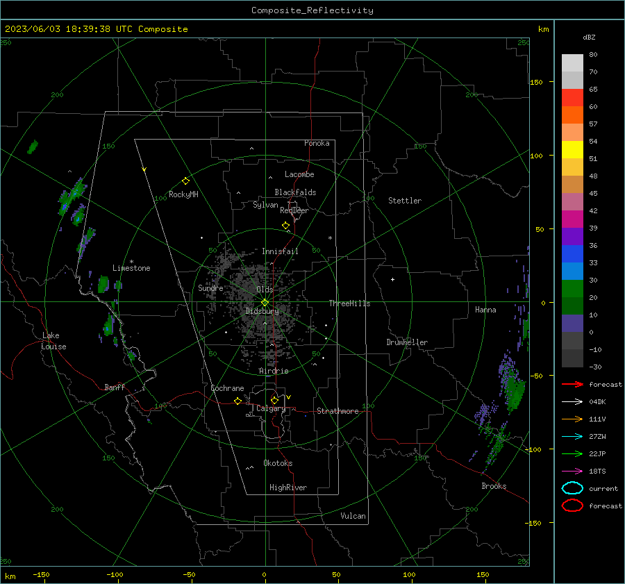Image resolution: width=625 pixels, height=584 pixels.
Task: Click the Stettler label
Action: point(405,201)
